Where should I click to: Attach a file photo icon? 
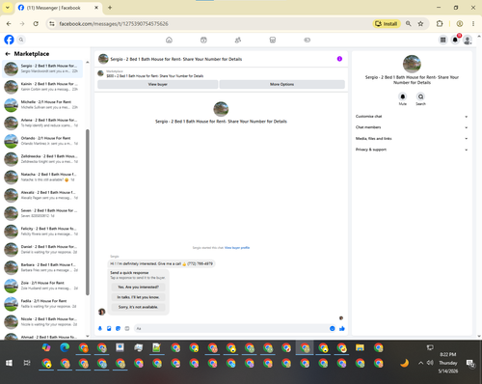click(x=109, y=328)
